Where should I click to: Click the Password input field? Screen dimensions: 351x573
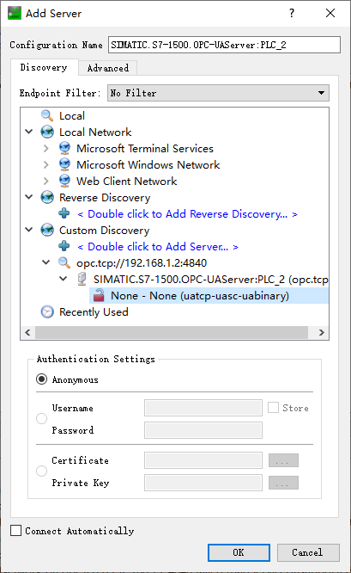(203, 430)
